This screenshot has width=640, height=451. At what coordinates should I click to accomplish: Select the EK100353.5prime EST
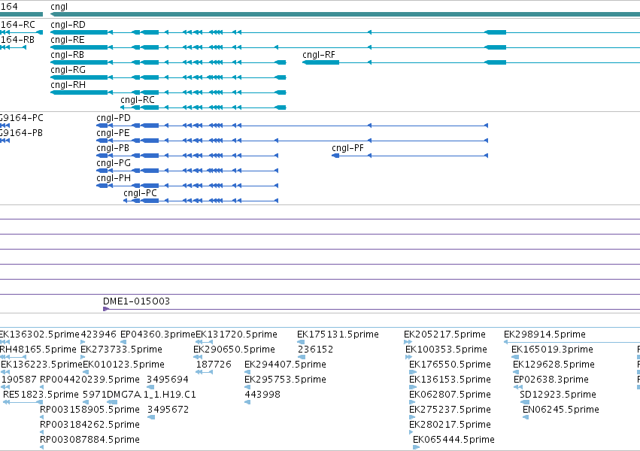(x=446, y=350)
